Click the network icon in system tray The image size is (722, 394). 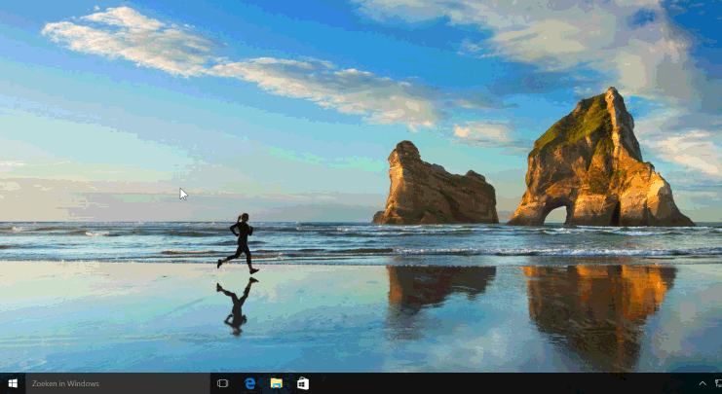pyautogui.click(x=717, y=383)
